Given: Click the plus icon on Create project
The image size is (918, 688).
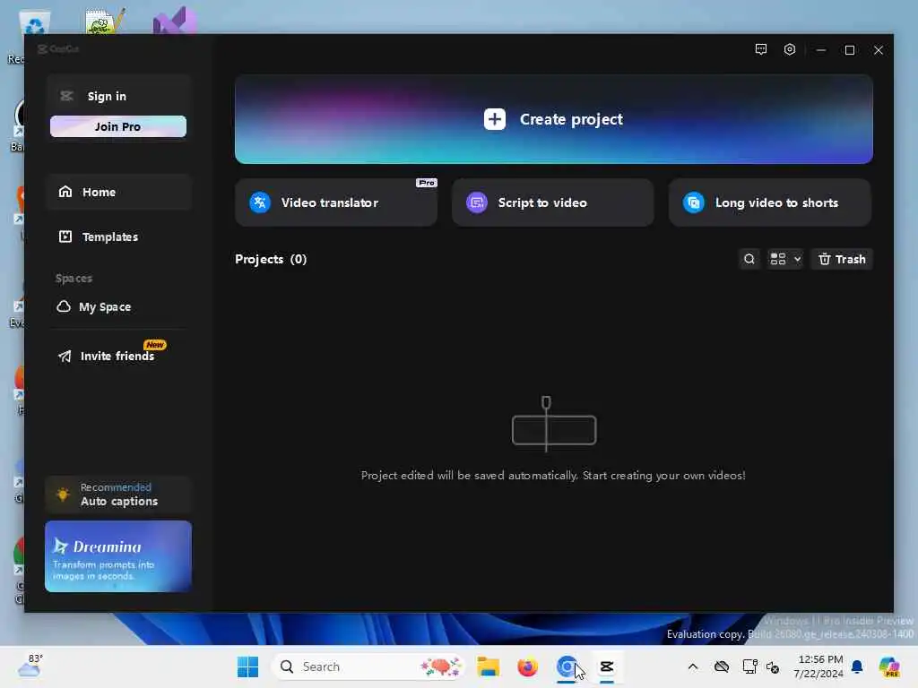Looking at the screenshot, I should pyautogui.click(x=495, y=119).
